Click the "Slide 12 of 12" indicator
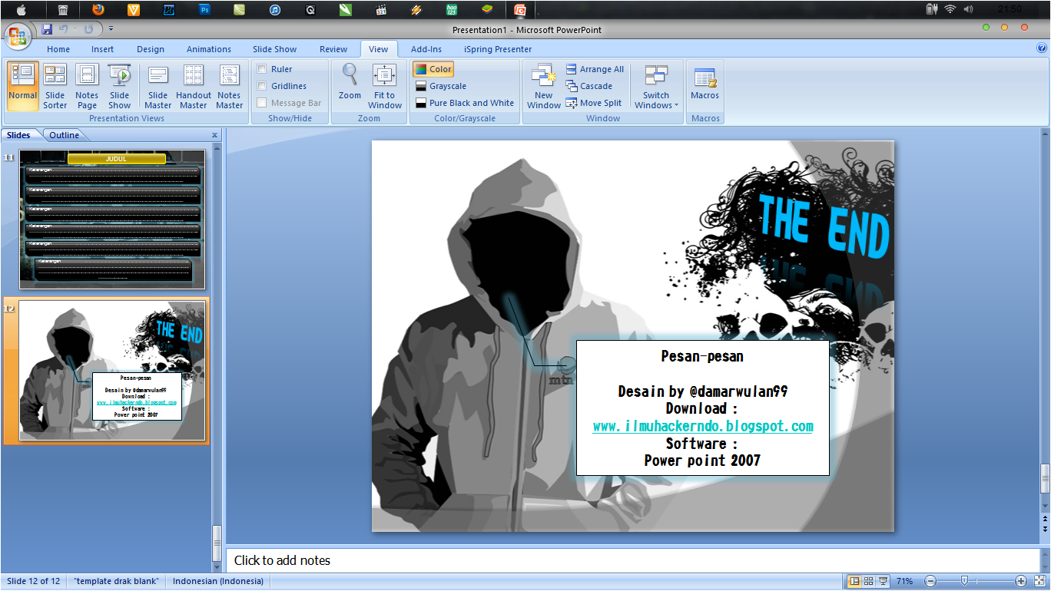 pos(33,581)
